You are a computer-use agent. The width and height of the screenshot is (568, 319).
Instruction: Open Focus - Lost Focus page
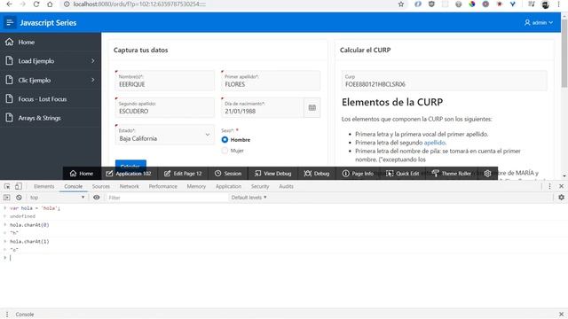(x=51, y=98)
